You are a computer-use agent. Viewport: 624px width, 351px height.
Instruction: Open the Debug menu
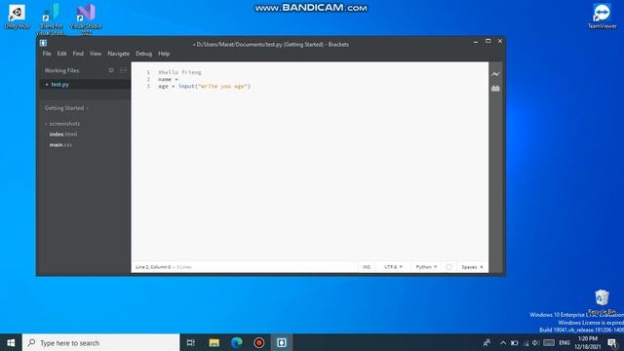point(143,54)
